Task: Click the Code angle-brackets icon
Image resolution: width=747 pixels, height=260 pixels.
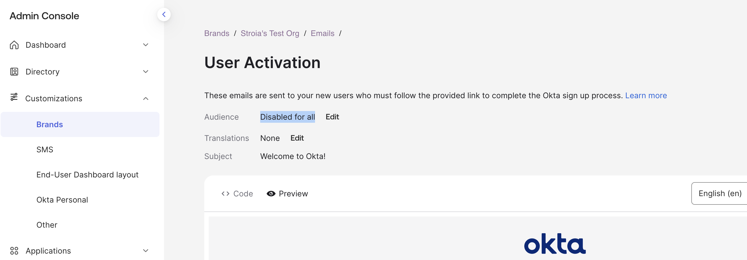Action: pyautogui.click(x=225, y=194)
